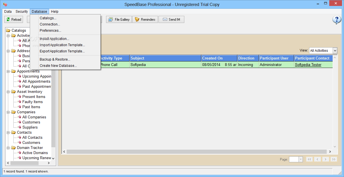Sort by the Participant User column header
Image resolution: width=344 pixels, height=177 pixels.
[276, 58]
